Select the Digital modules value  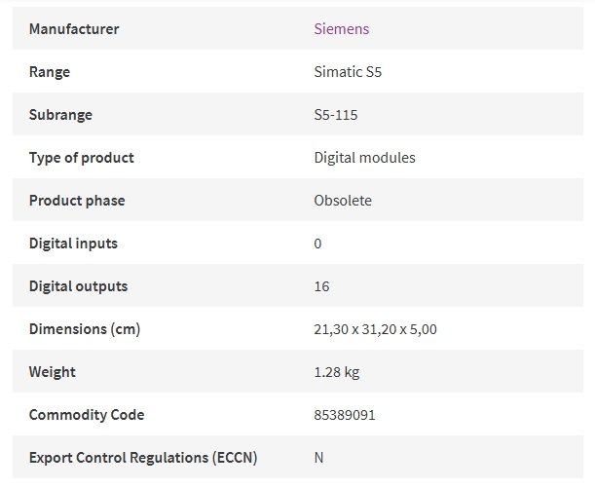(364, 158)
